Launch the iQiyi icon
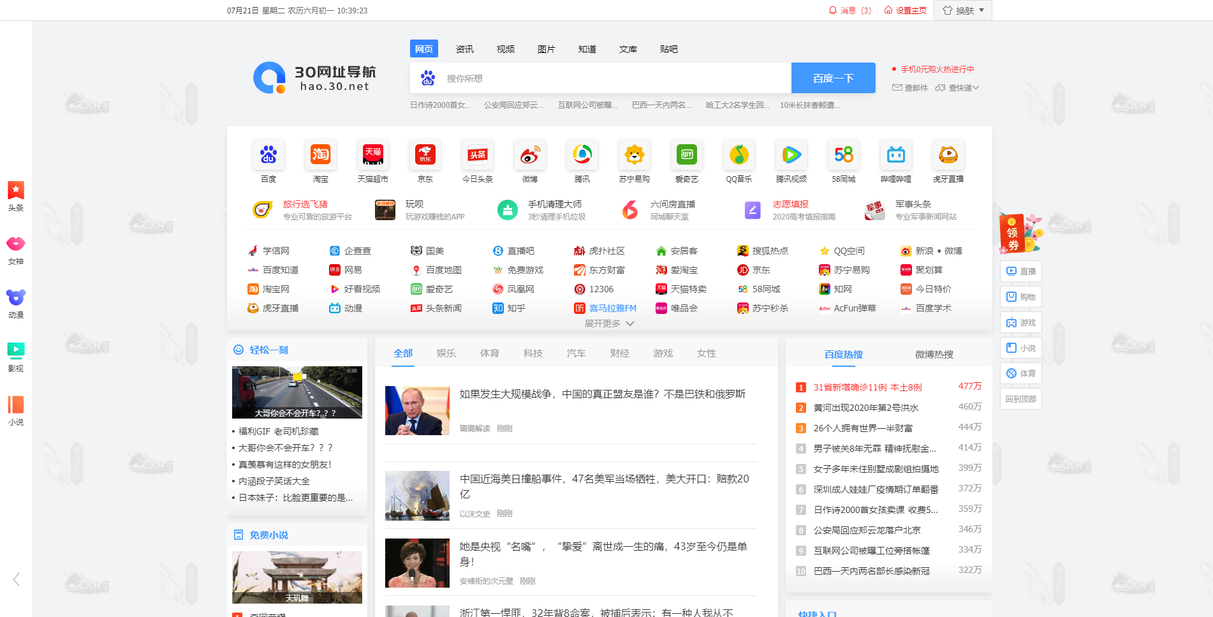1213x617 pixels. (x=687, y=155)
